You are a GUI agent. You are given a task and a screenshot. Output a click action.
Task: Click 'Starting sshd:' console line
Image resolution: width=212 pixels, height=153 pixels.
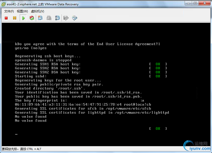click(31, 76)
